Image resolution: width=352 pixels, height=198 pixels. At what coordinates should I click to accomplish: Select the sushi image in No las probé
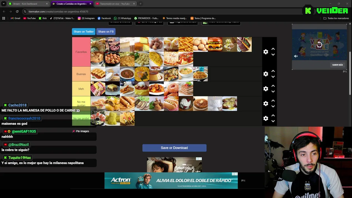pos(98,119)
